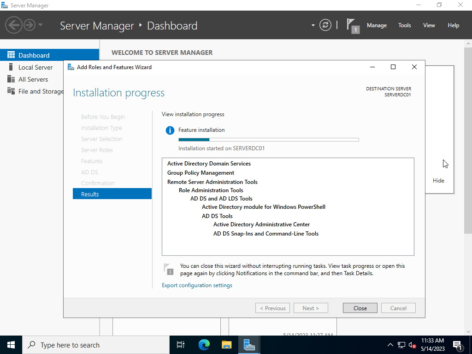Click the Task View taskbar icon
The height and width of the screenshot is (354, 472).
(x=181, y=345)
